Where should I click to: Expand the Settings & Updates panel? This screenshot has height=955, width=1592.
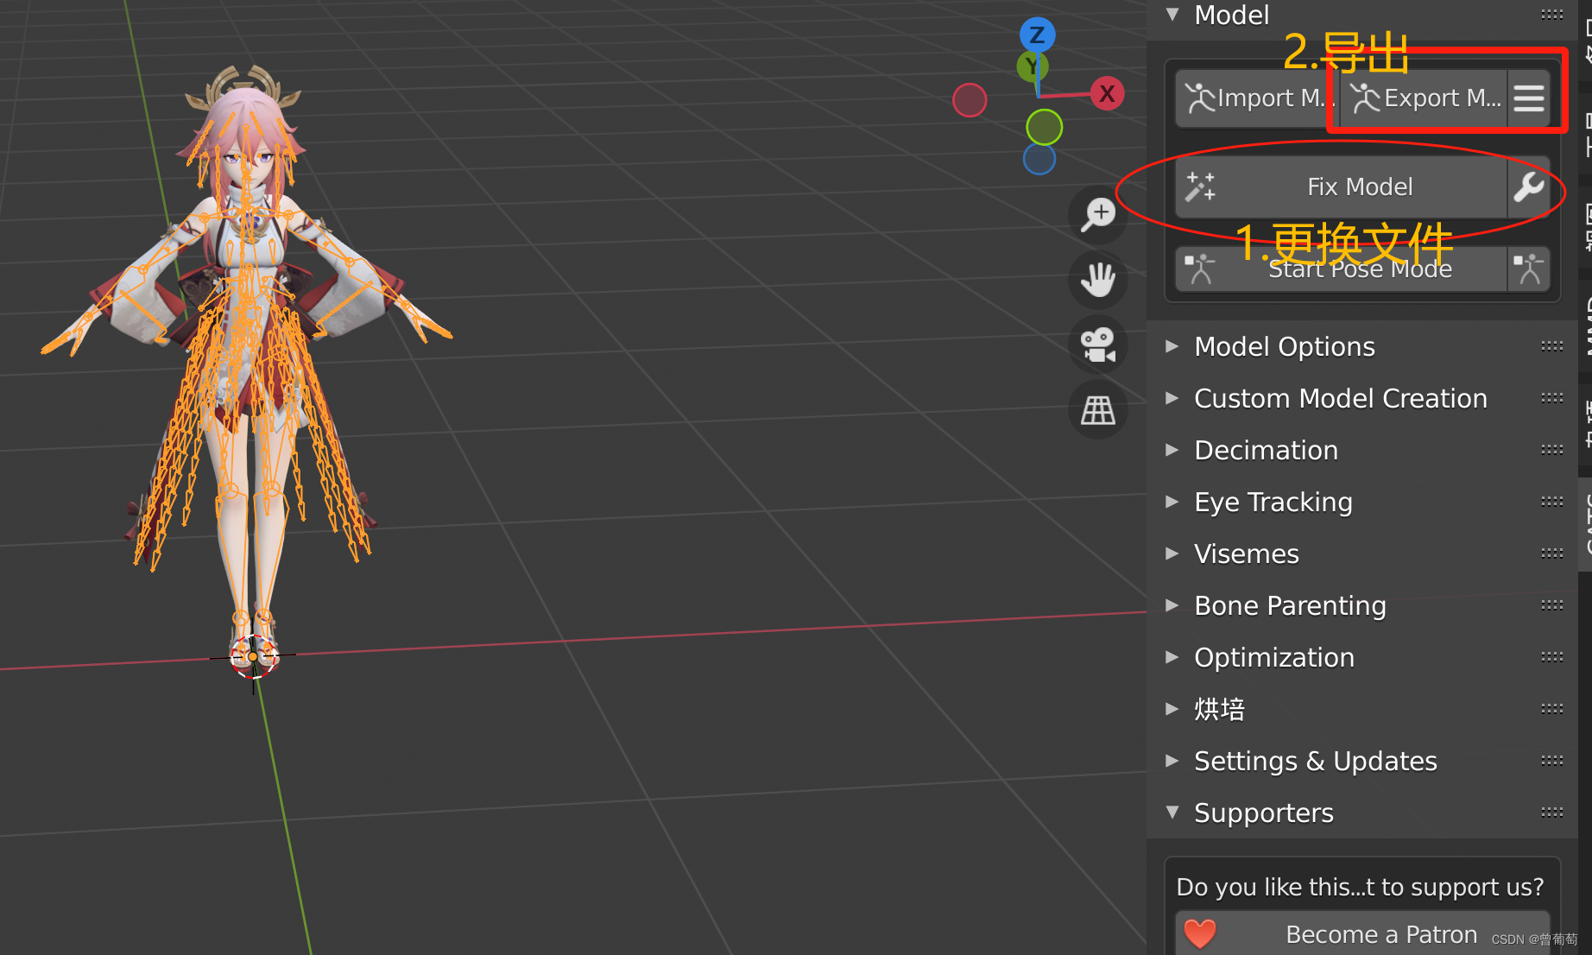(x=1172, y=761)
